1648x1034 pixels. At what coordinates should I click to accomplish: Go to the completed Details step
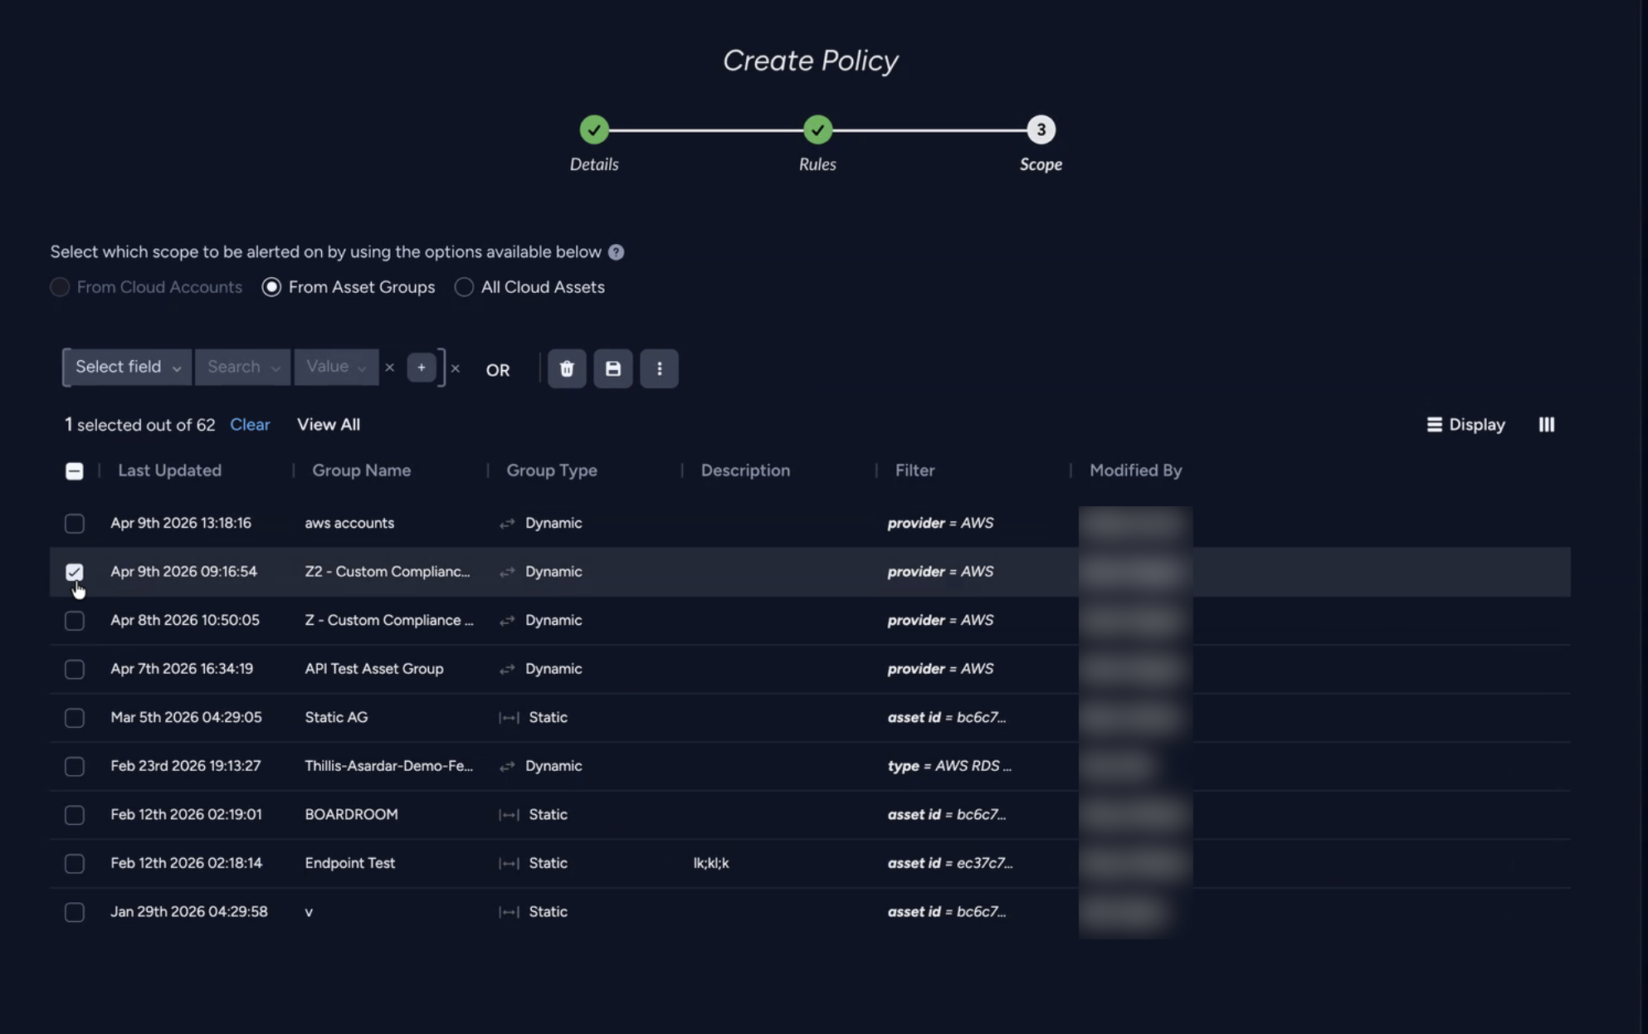tap(594, 129)
